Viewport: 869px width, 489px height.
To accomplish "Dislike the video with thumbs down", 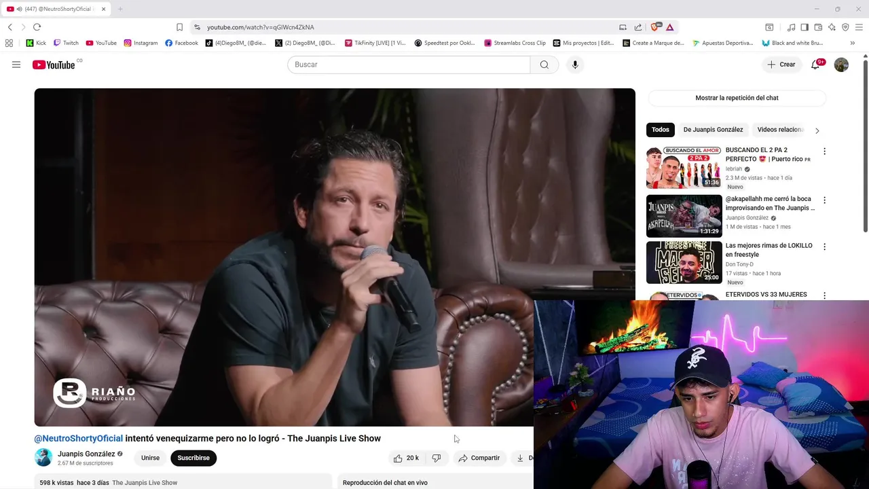I will pyautogui.click(x=437, y=458).
